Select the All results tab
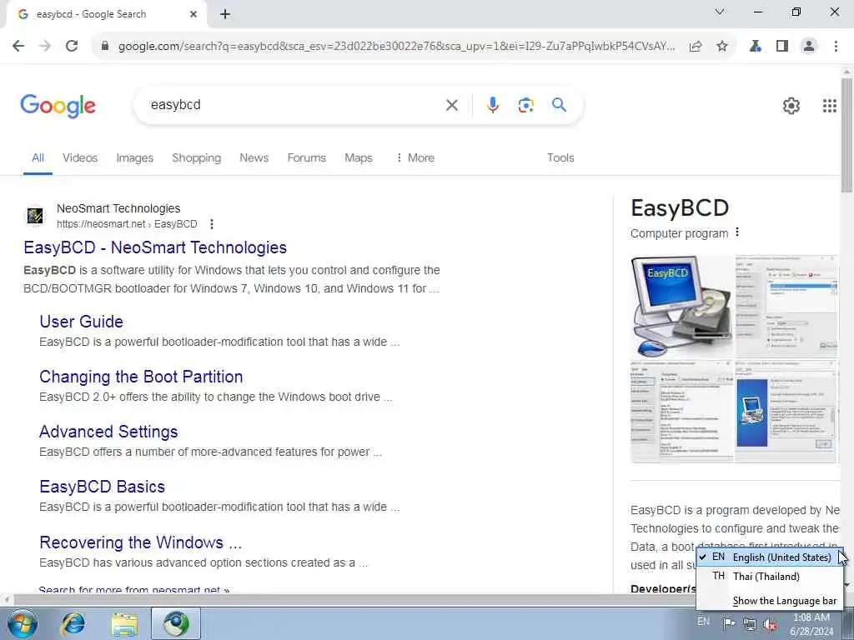The width and height of the screenshot is (854, 640). coord(38,157)
